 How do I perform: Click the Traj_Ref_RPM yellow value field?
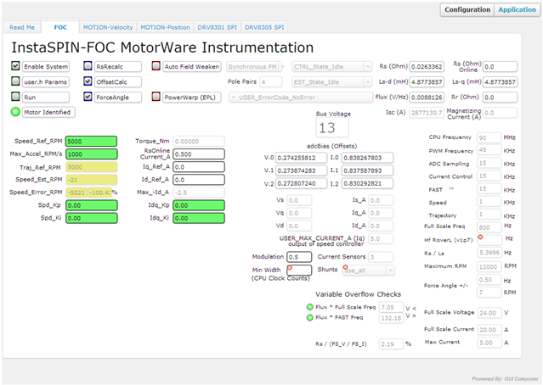coord(92,167)
